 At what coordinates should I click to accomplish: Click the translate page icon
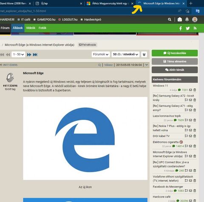(x=197, y=11)
